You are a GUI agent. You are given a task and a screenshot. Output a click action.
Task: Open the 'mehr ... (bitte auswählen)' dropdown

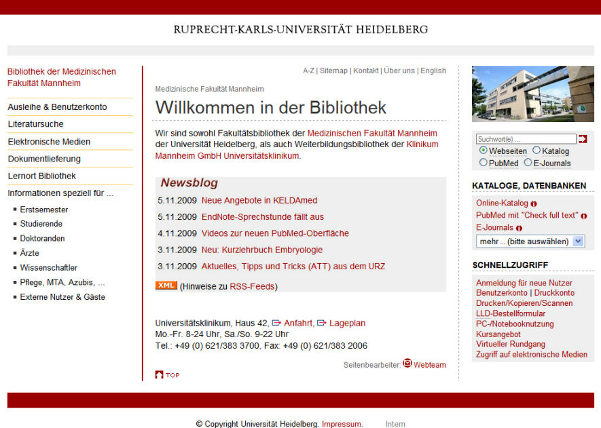(530, 241)
